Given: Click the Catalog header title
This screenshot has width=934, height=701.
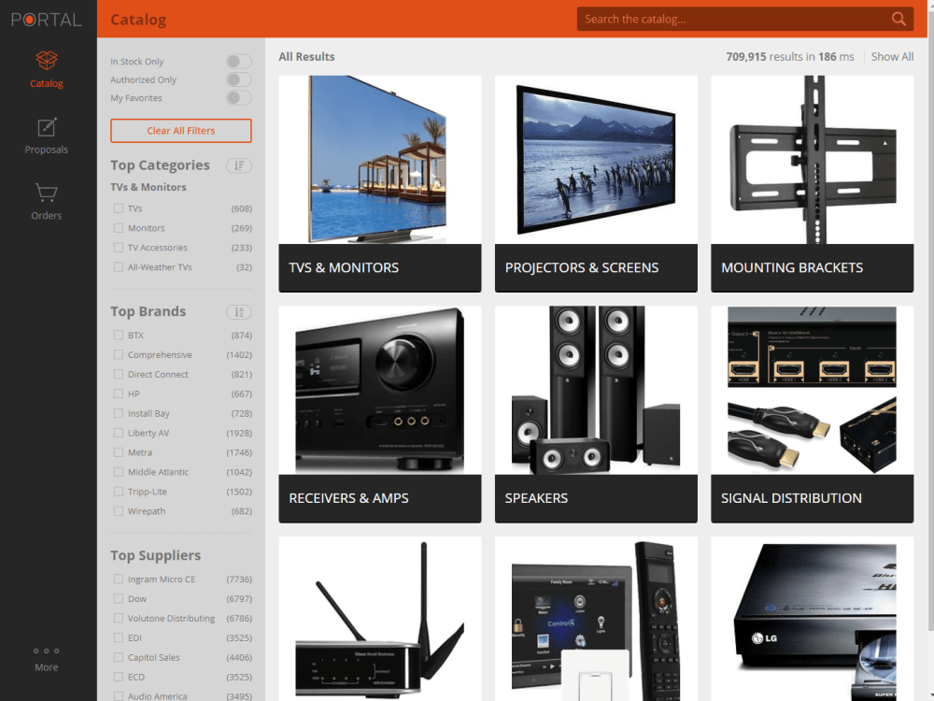Looking at the screenshot, I should 138,20.
